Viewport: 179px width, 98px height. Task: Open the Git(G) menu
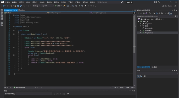coord(28,2)
